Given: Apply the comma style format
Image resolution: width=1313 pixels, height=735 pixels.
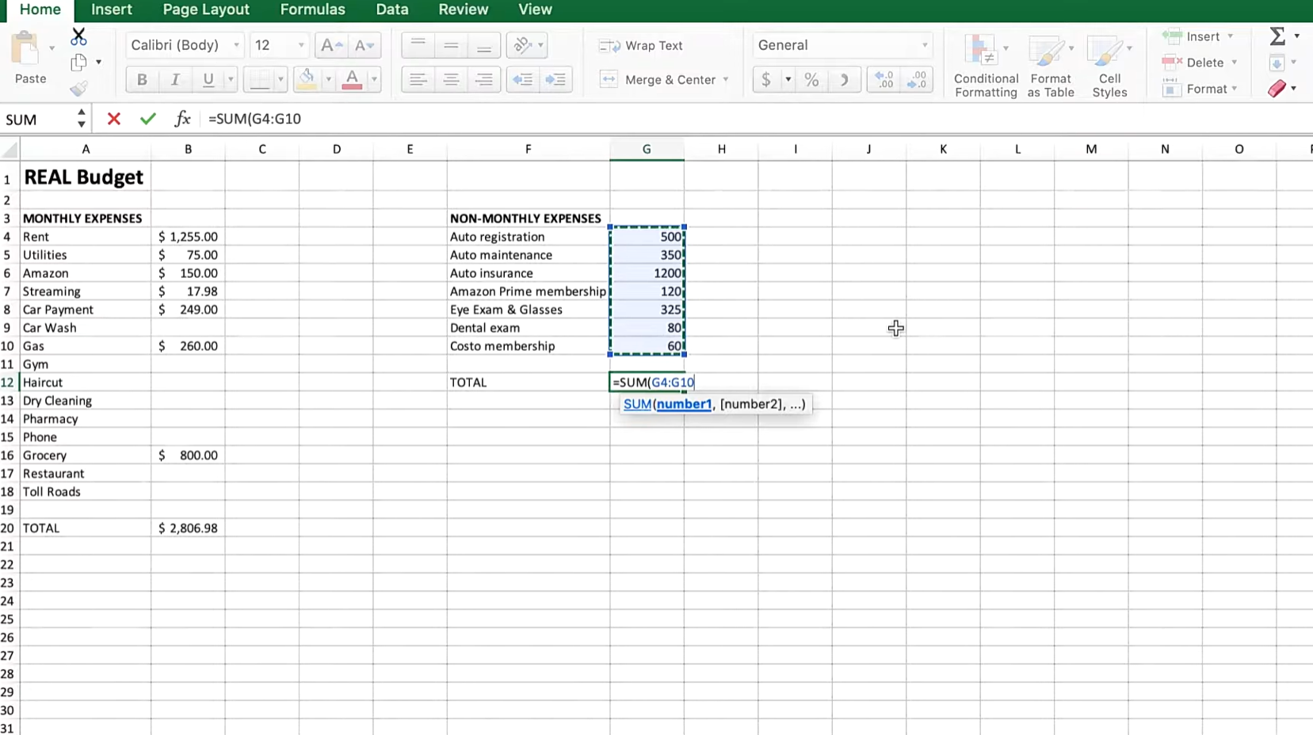Looking at the screenshot, I should pos(845,79).
